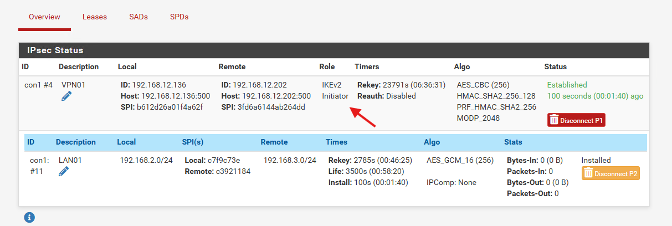Click the Timers column header
672x226 pixels.
(x=367, y=66)
